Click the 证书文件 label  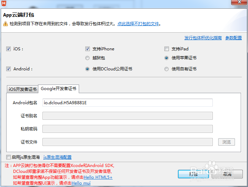pyautogui.click(x=29, y=142)
